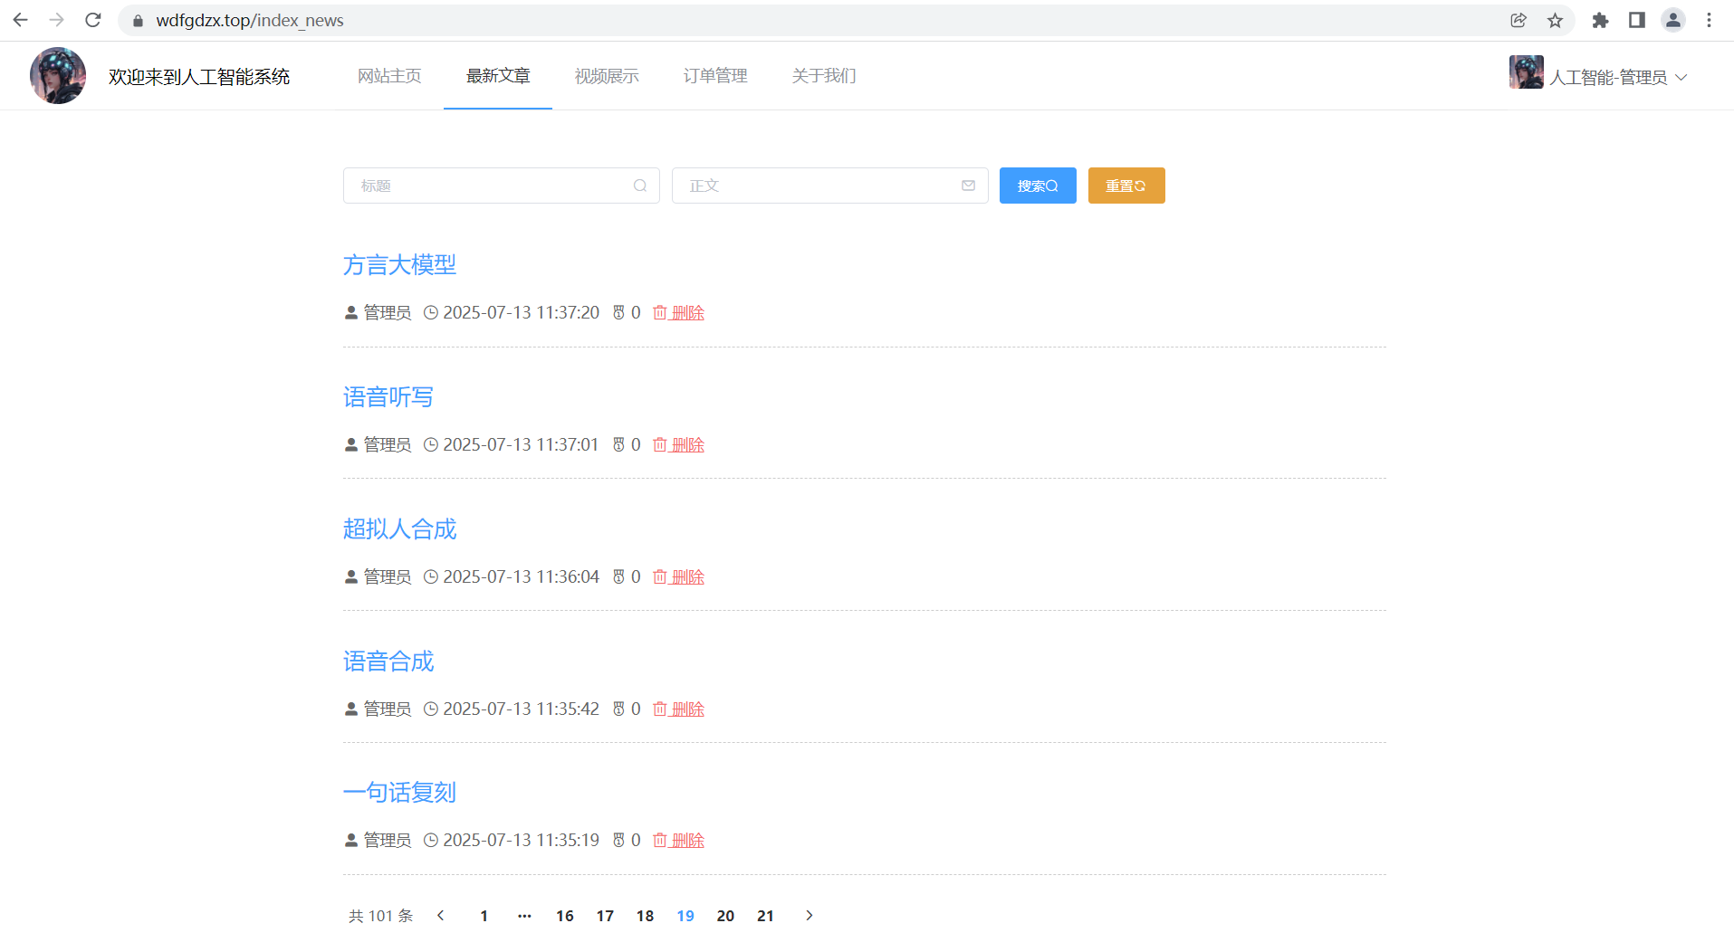Go to page 18
This screenshot has width=1734, height=952.
click(x=645, y=916)
